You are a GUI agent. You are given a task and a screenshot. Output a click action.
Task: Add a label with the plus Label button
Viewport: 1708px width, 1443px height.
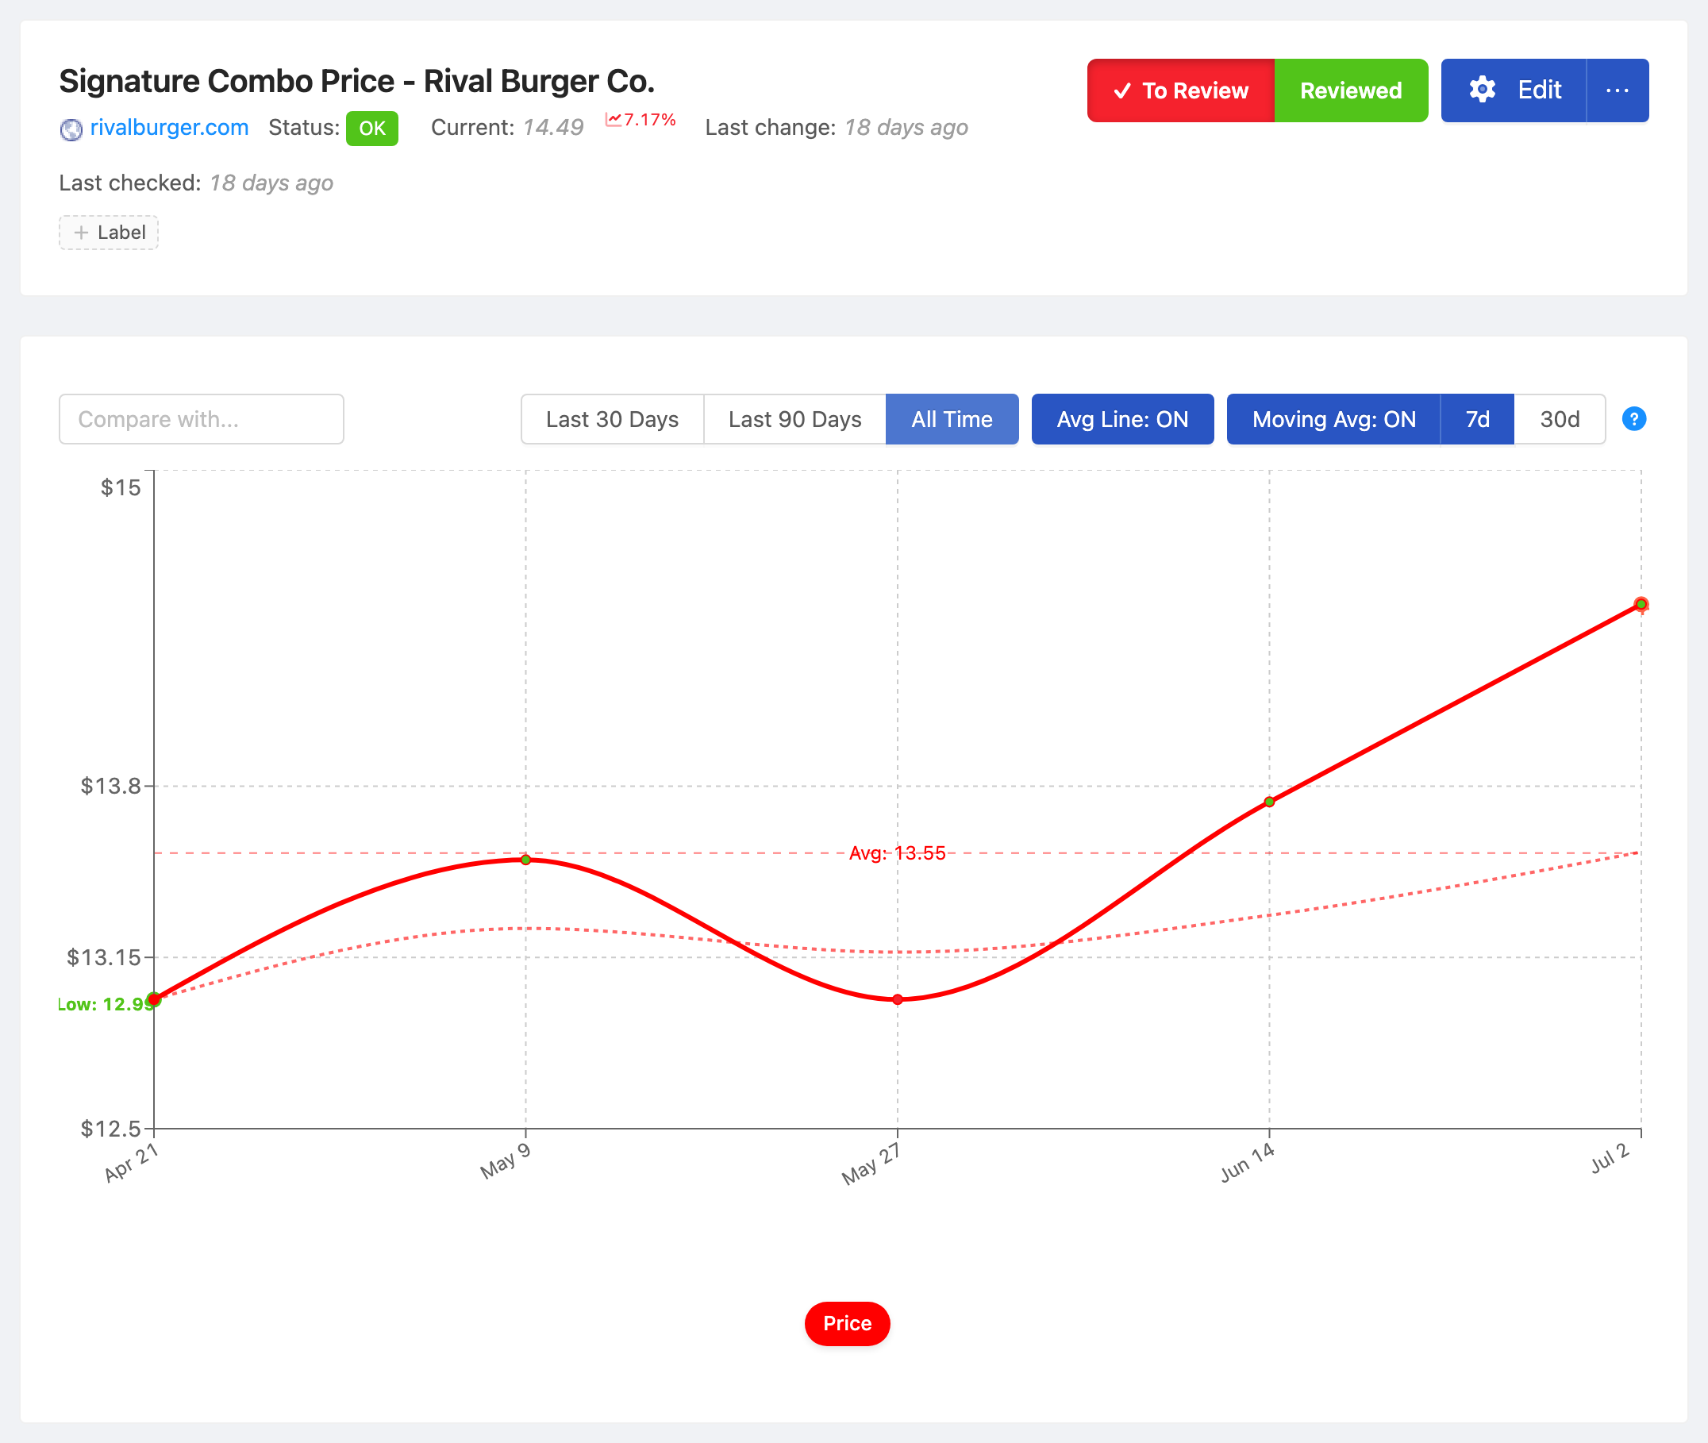(x=109, y=233)
